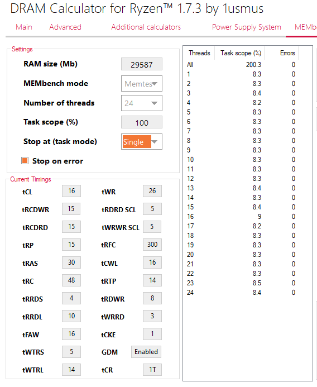This screenshot has width=317, height=387.
Task: Click the tRCDWR value field
Action: (71, 209)
